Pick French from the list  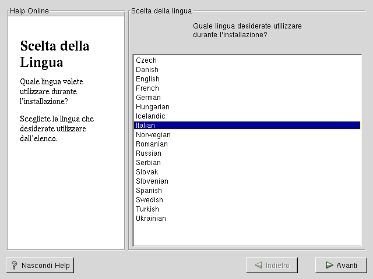point(147,88)
